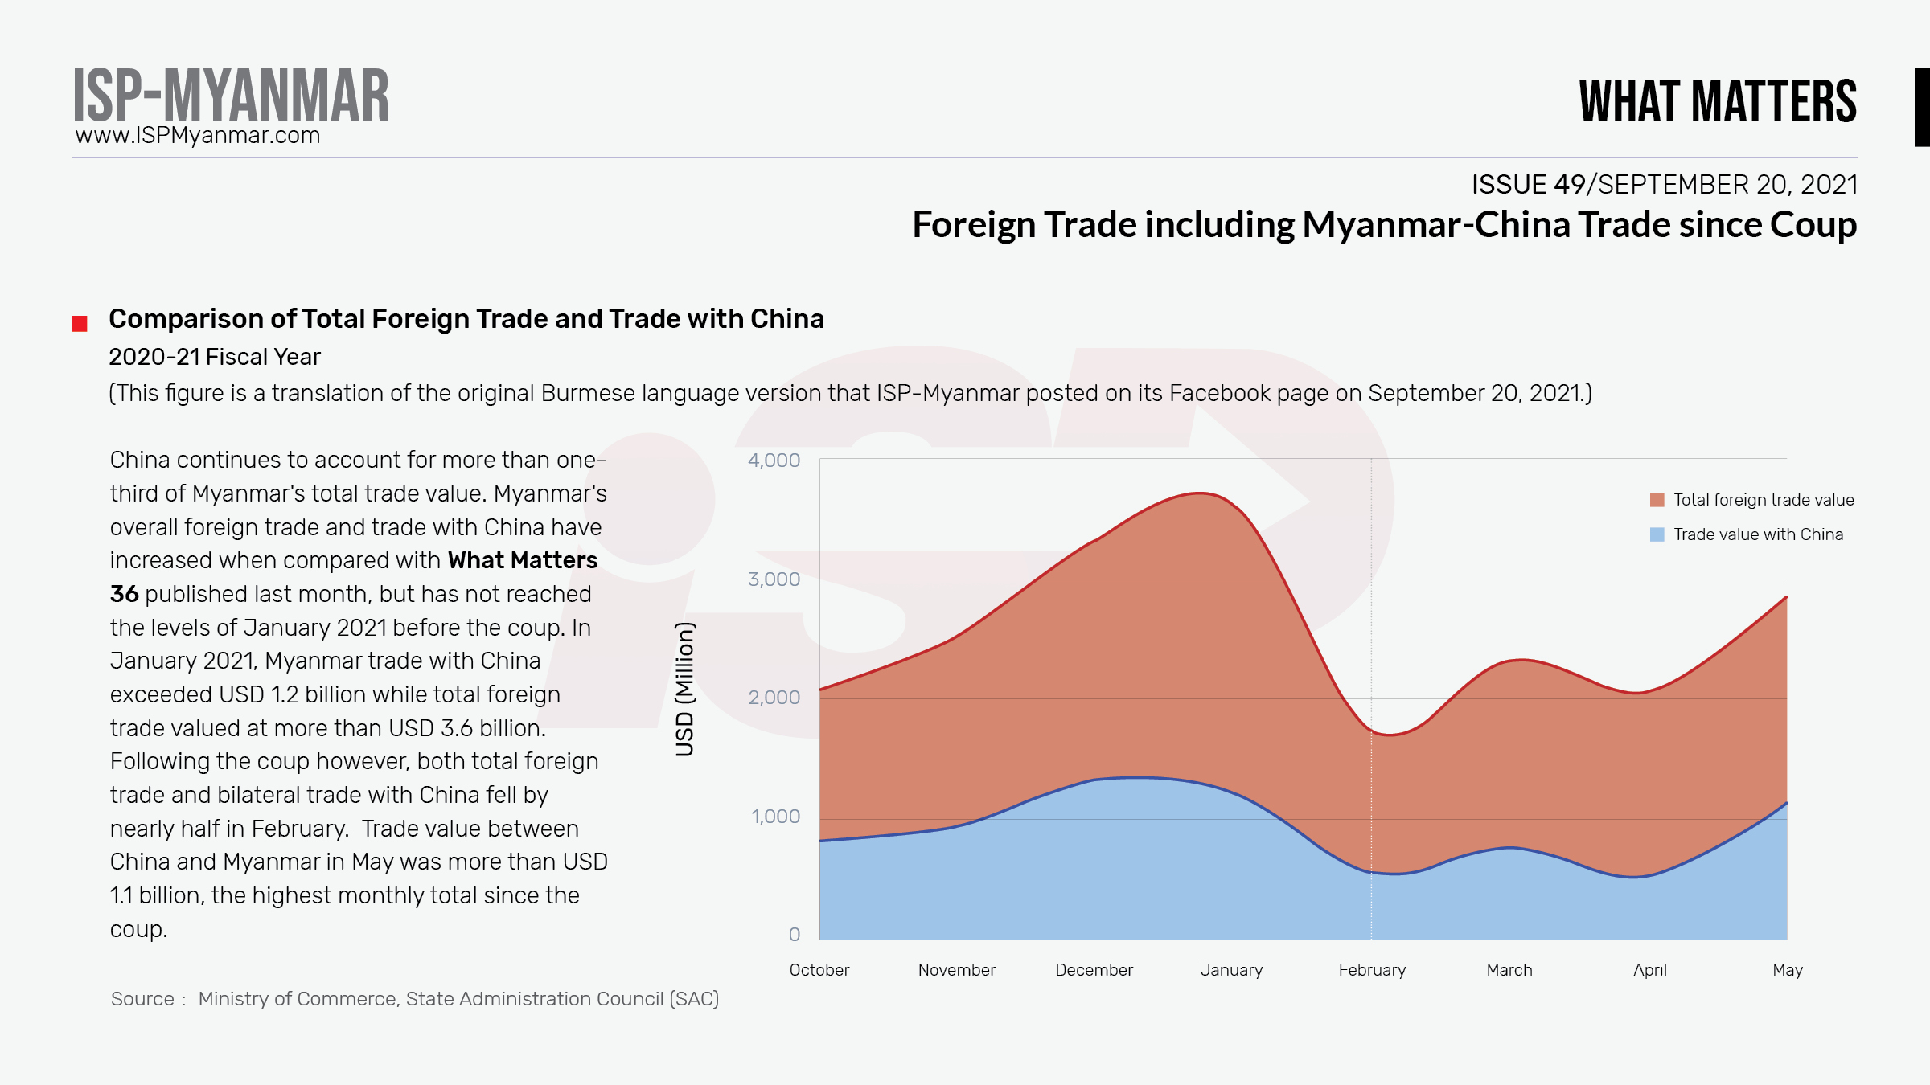
Task: Click the January label on the x-axis
Action: [x=1231, y=970]
